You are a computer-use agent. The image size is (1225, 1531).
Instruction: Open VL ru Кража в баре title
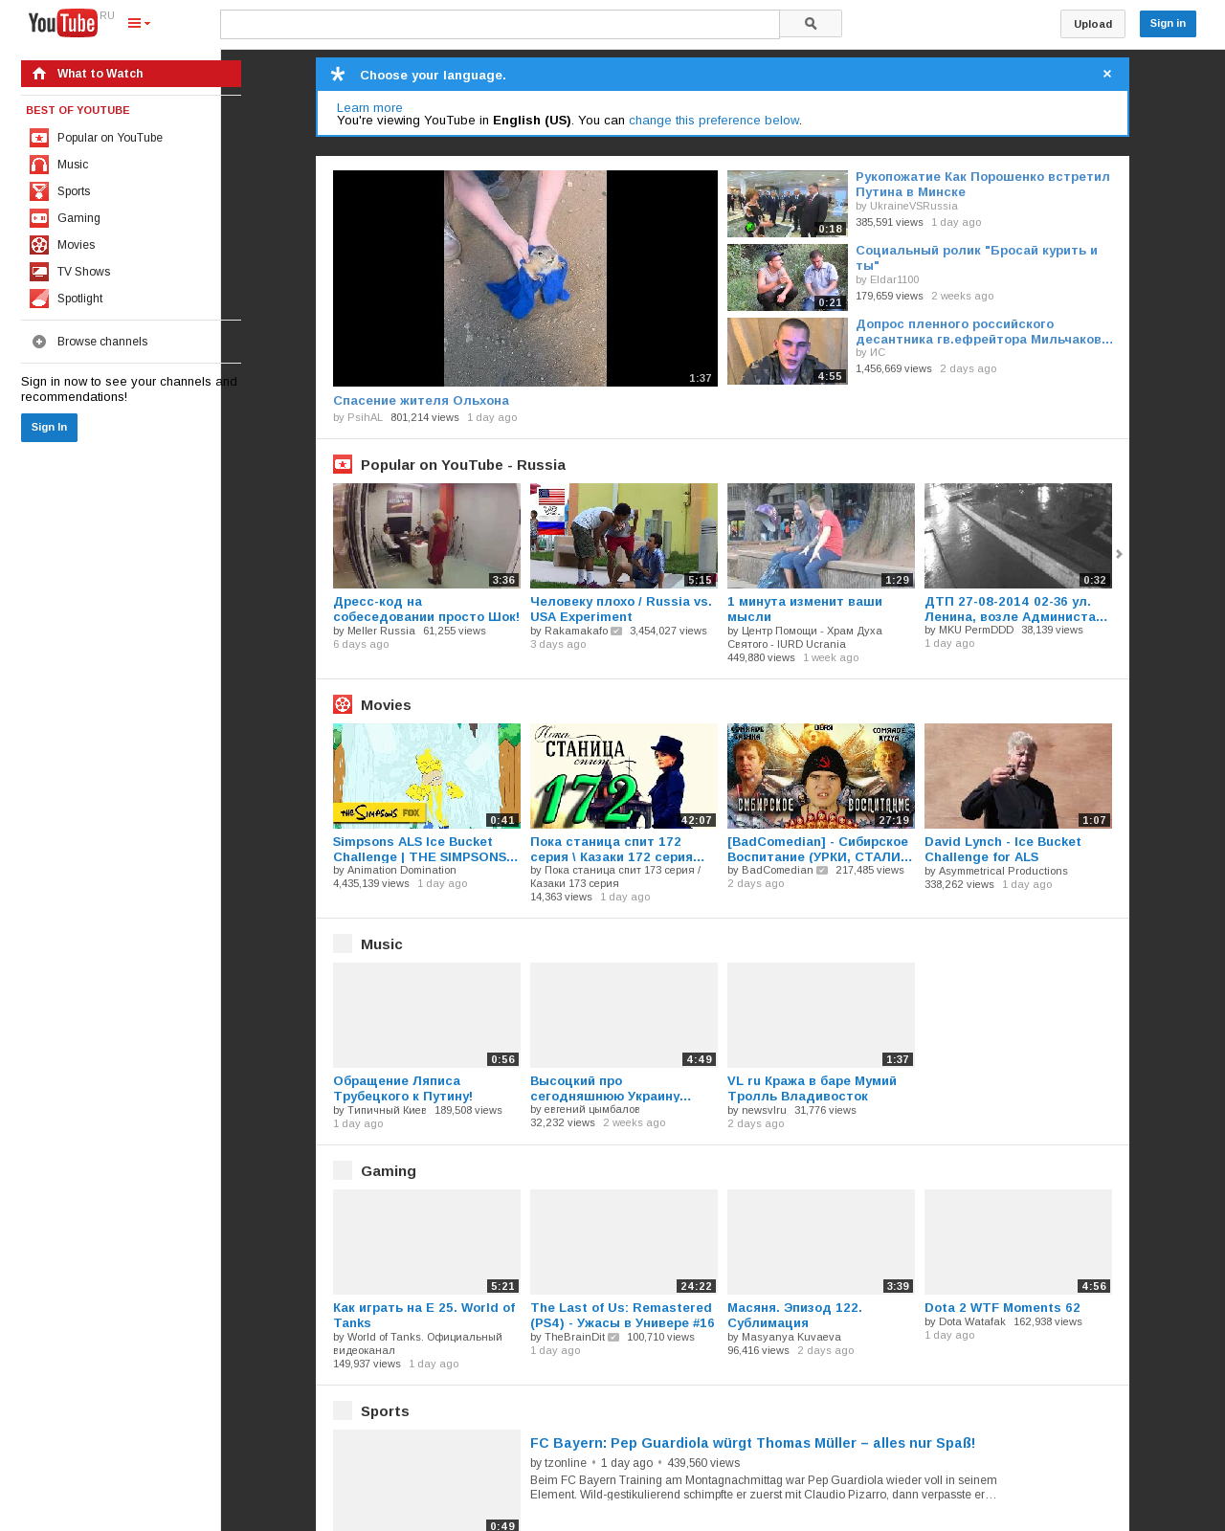point(812,1089)
